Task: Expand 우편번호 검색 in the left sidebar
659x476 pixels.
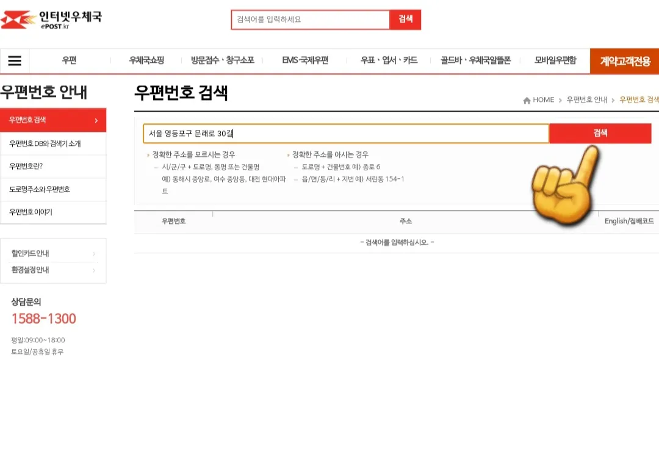Action: [54, 120]
